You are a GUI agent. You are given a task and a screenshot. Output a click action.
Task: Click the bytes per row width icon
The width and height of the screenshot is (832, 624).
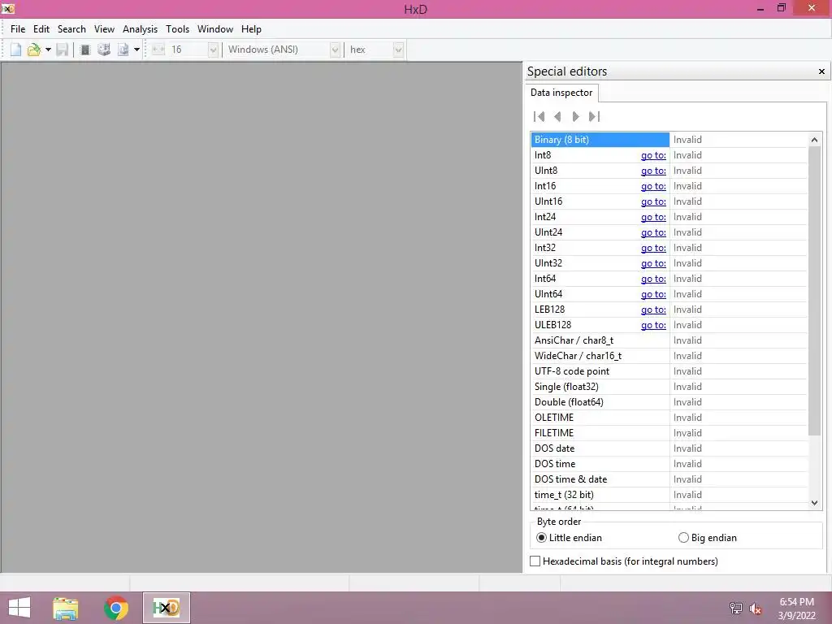158,50
